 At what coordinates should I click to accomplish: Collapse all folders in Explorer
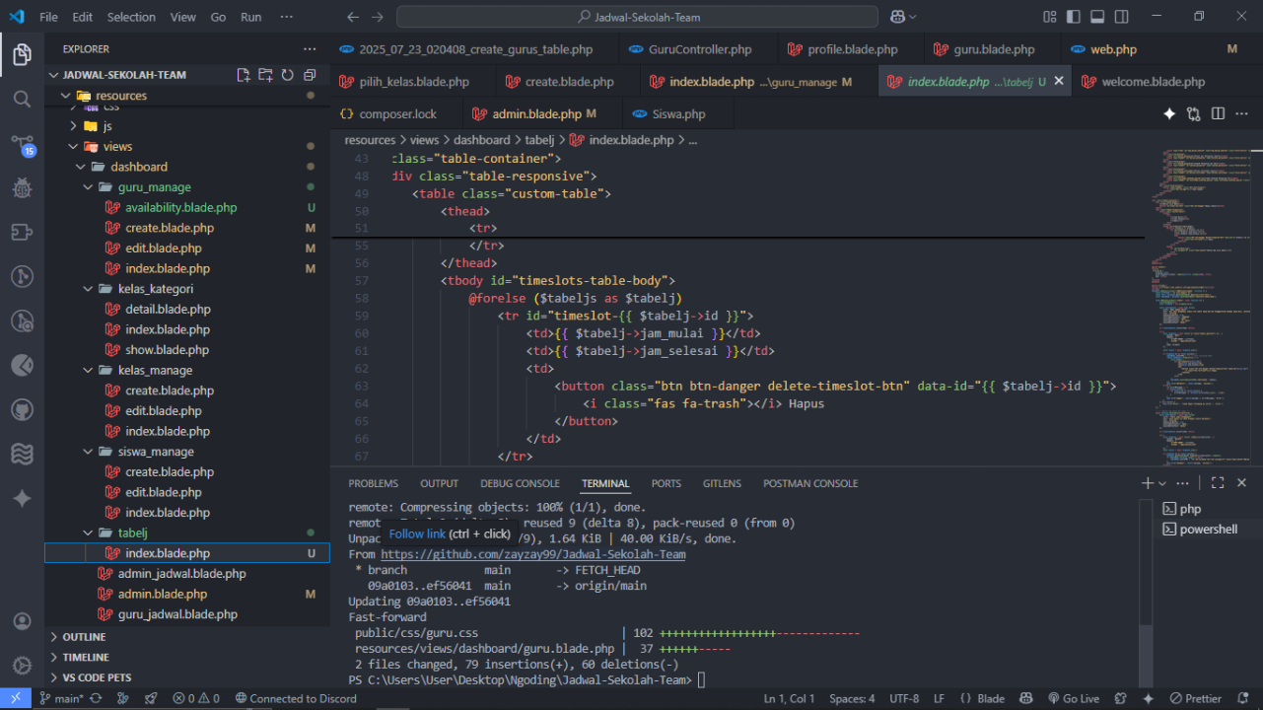point(310,75)
